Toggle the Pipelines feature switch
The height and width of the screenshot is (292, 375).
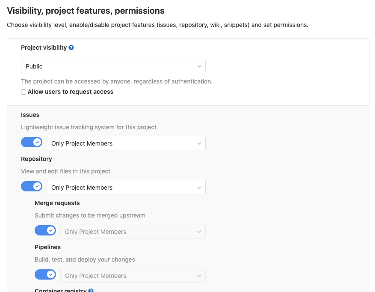tap(45, 274)
